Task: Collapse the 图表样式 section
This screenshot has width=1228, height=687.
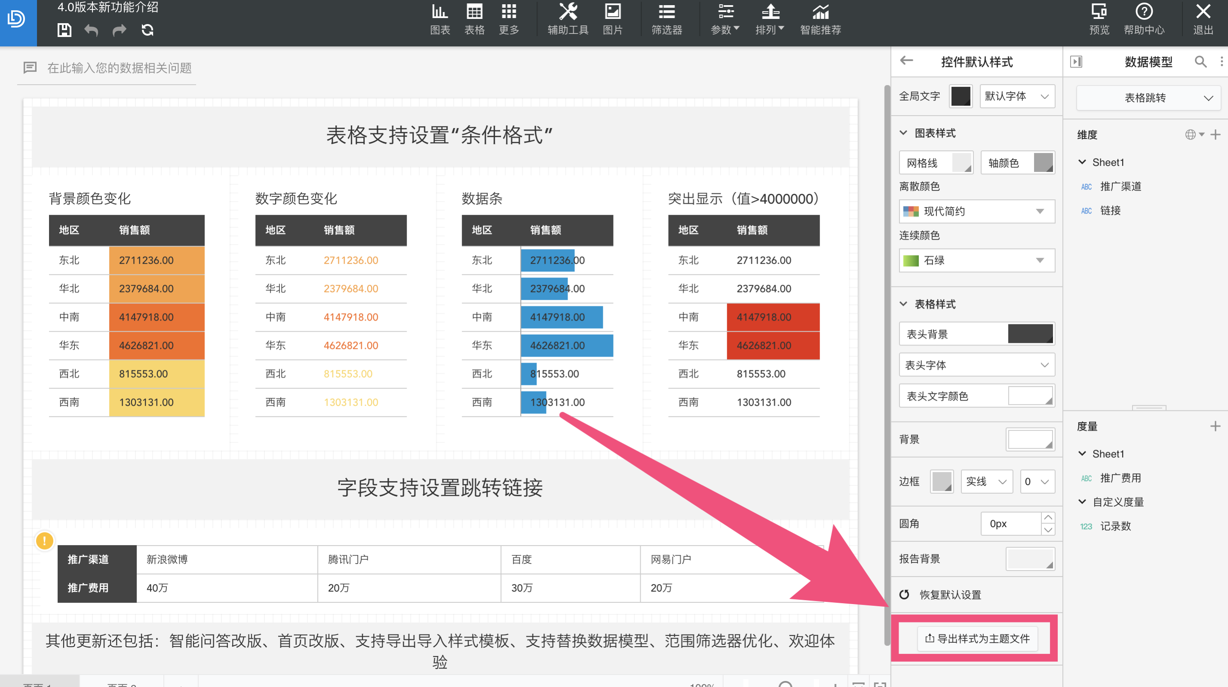Action: 903,133
